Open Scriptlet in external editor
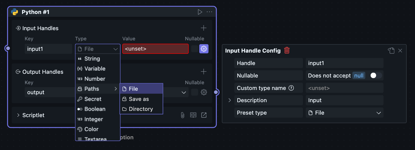 tap(204, 115)
